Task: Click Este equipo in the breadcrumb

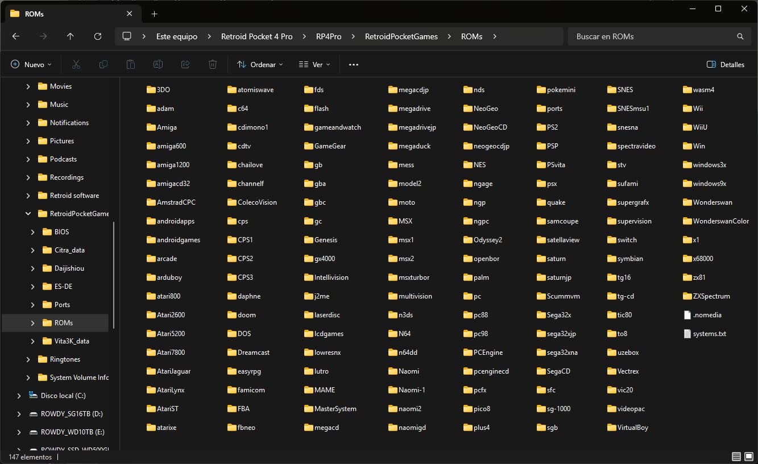Action: click(x=177, y=36)
